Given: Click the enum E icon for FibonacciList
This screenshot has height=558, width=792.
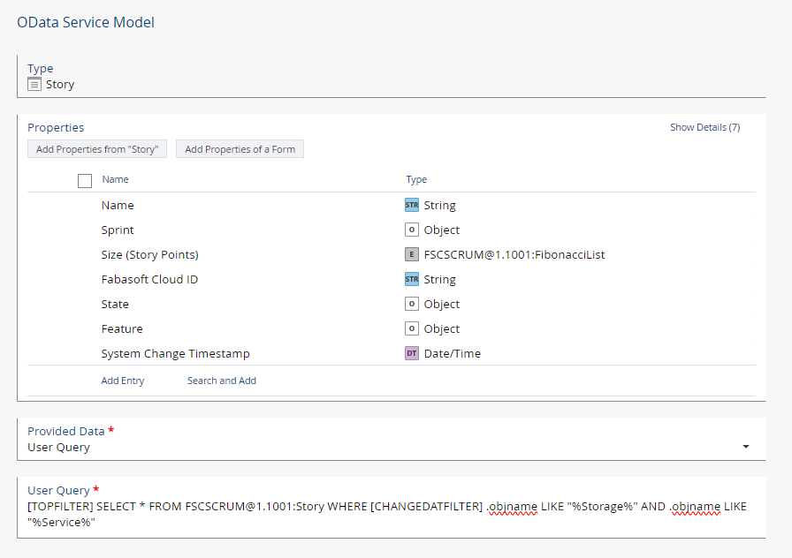Looking at the screenshot, I should click(x=412, y=254).
